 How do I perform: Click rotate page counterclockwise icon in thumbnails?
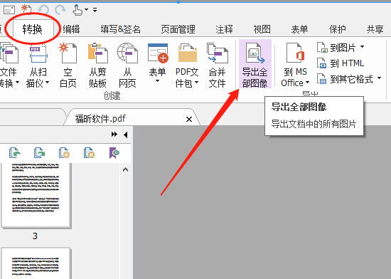[14, 153]
